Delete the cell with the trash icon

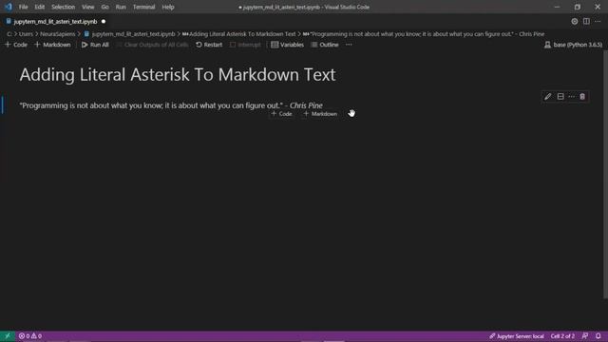click(x=582, y=97)
